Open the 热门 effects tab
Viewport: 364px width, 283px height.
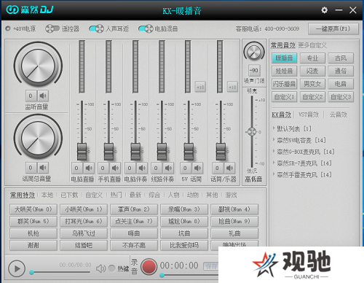point(116,195)
